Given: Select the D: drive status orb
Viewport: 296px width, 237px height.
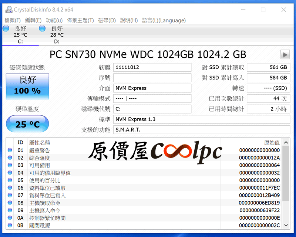Looking at the screenshot, I should click(x=42, y=28).
